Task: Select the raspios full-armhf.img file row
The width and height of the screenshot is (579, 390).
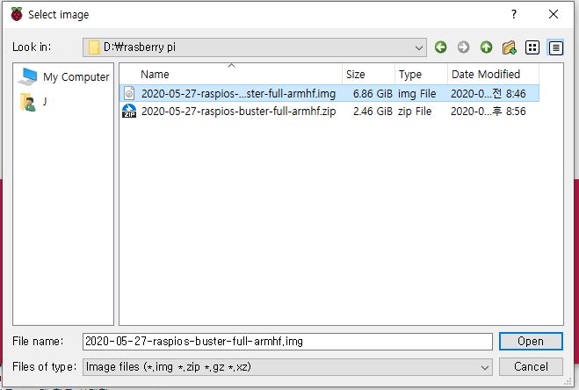Action: [329, 93]
